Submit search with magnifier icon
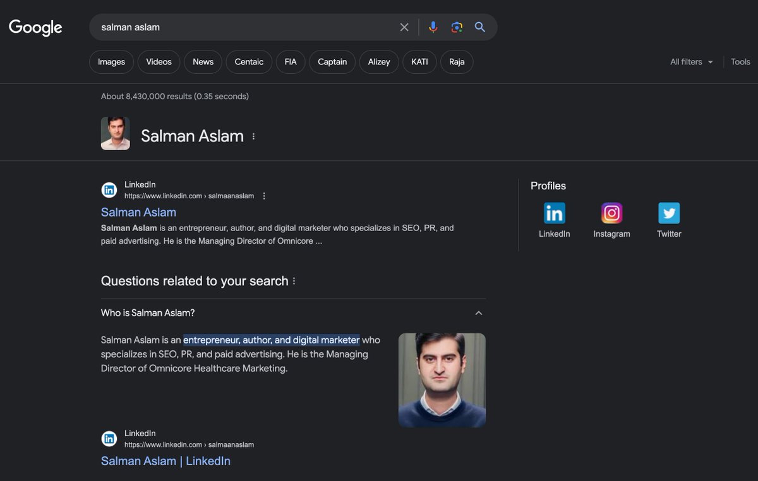 [x=480, y=27]
